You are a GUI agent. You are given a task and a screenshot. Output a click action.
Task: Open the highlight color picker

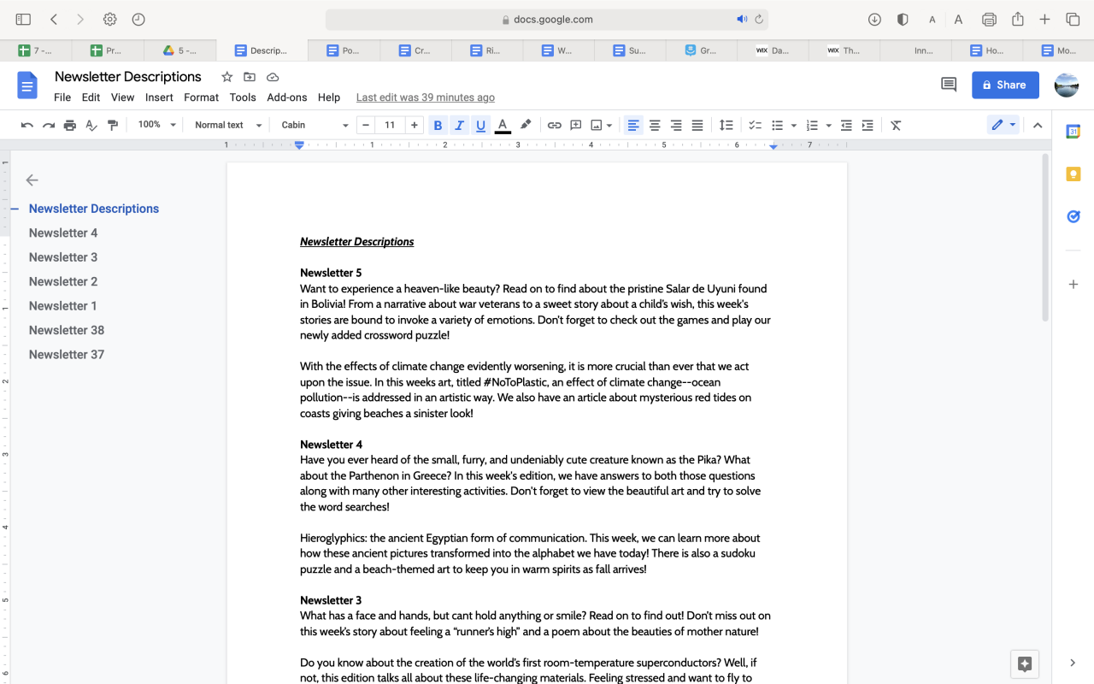(526, 125)
